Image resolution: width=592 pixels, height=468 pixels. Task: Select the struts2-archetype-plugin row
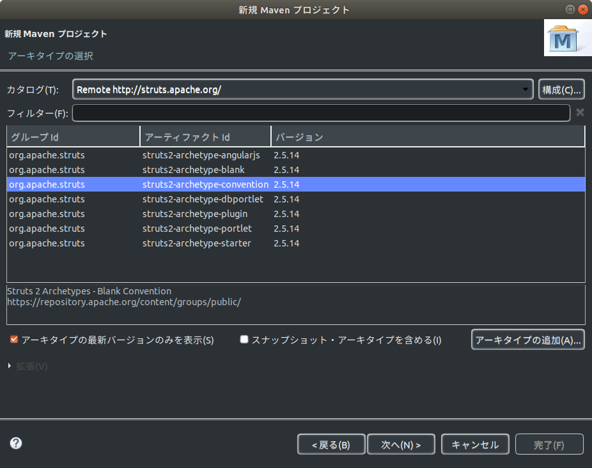point(295,214)
